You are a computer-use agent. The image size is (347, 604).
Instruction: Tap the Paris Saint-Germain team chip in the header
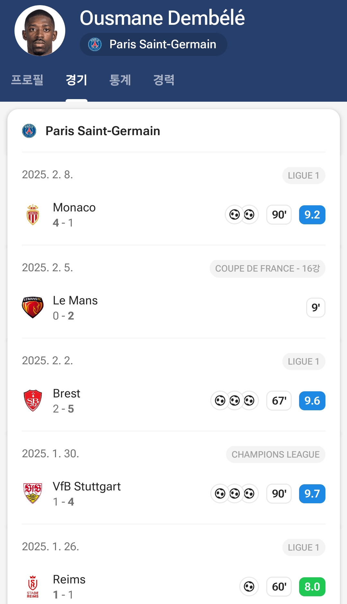click(x=153, y=44)
